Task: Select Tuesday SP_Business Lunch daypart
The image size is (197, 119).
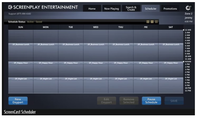Action: [71, 44]
